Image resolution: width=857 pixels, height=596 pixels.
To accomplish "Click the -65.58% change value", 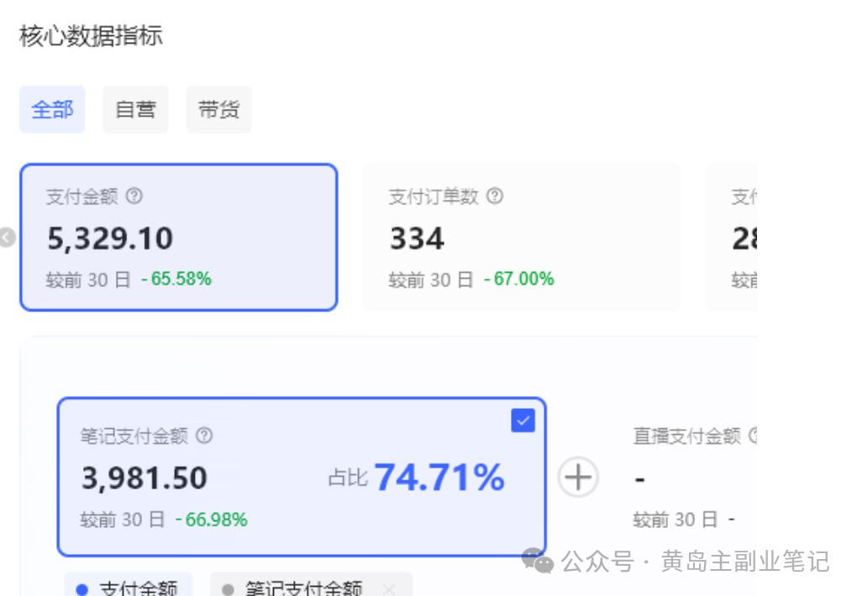I will (x=176, y=280).
